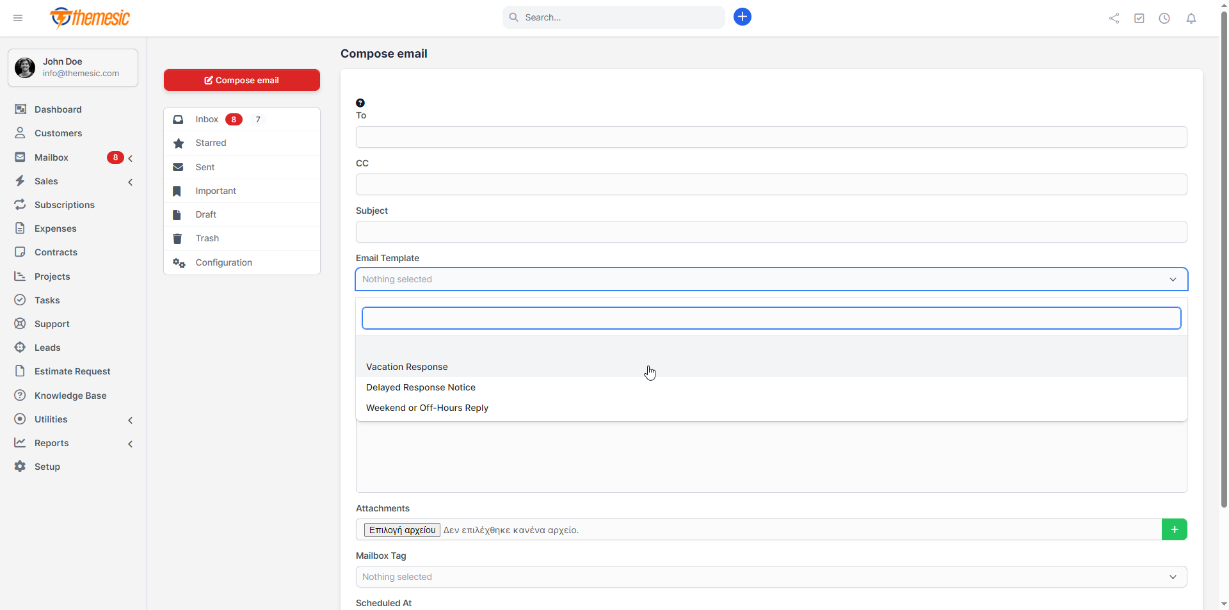Image resolution: width=1229 pixels, height=610 pixels.
Task: Select the Vacation Response template
Action: click(407, 367)
